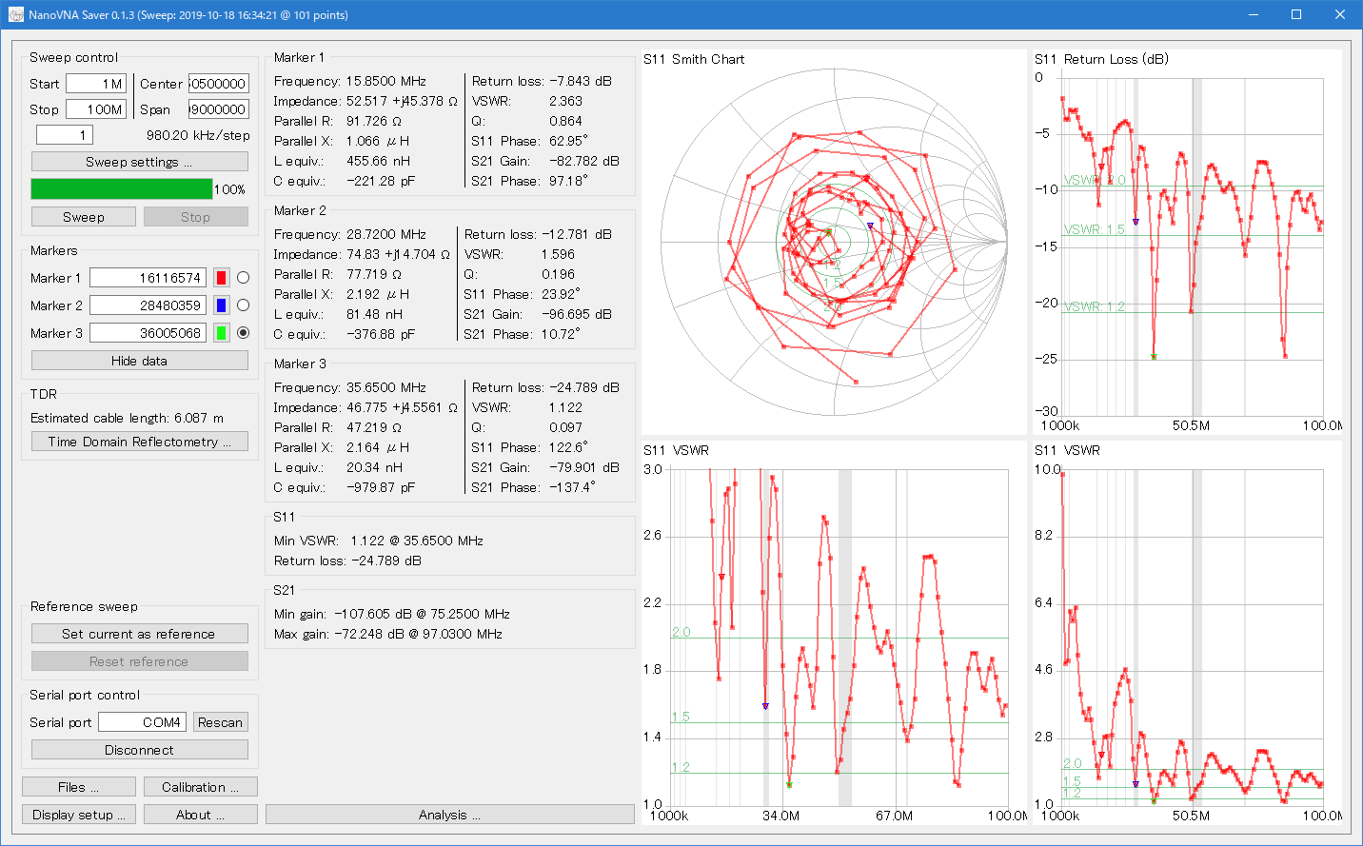Click the 'Max gain: -72.248 dB @ 97.0300 MHz' text
The height and width of the screenshot is (846, 1363).
pyautogui.click(x=388, y=634)
